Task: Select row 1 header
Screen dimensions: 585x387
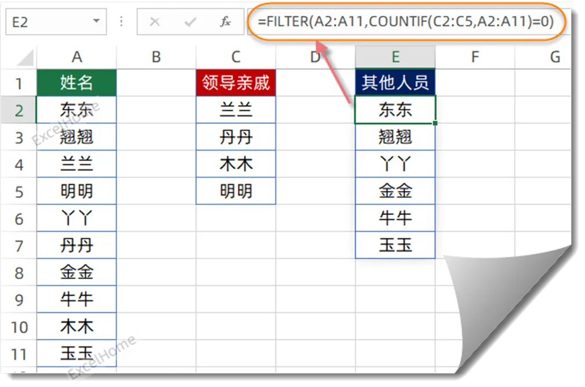Action: click(19, 83)
